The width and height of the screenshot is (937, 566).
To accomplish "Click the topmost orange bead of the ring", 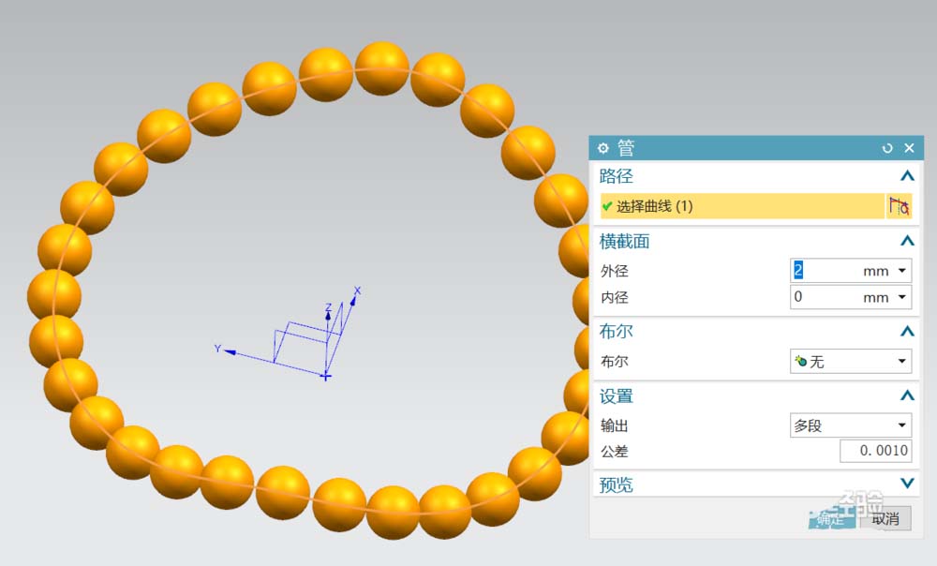I will (x=382, y=68).
